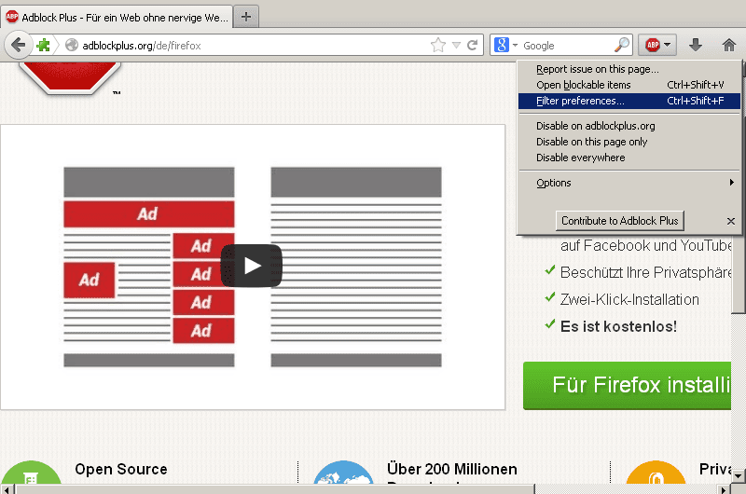Image resolution: width=746 pixels, height=494 pixels.
Task: Click the orange Privacy circle icon
Action: [x=656, y=473]
